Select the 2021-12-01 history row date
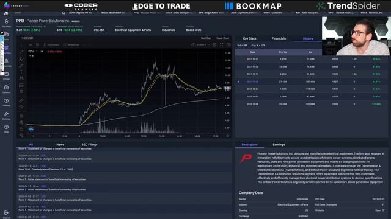 point(252,60)
